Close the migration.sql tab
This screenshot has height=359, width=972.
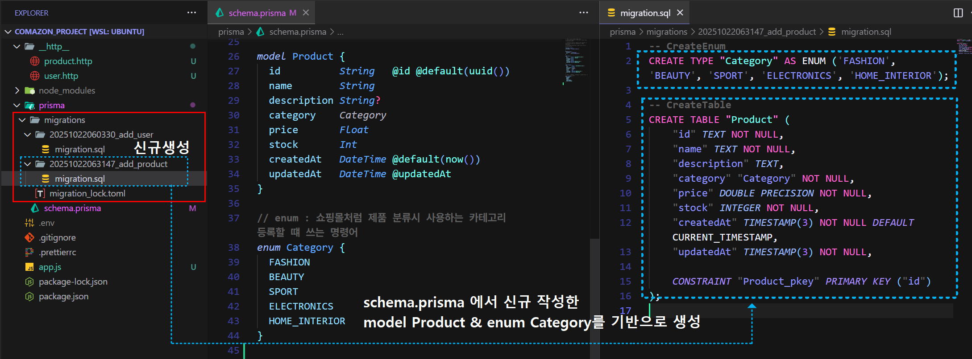coord(680,12)
